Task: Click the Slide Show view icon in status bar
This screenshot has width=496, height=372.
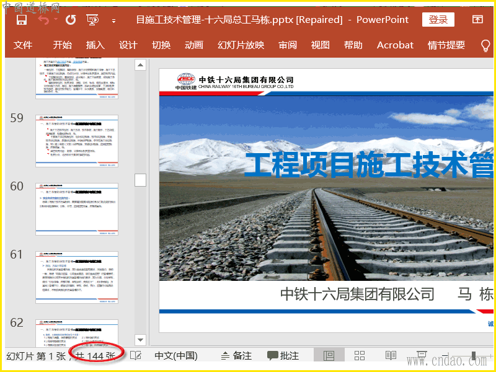Action: pyautogui.click(x=422, y=355)
